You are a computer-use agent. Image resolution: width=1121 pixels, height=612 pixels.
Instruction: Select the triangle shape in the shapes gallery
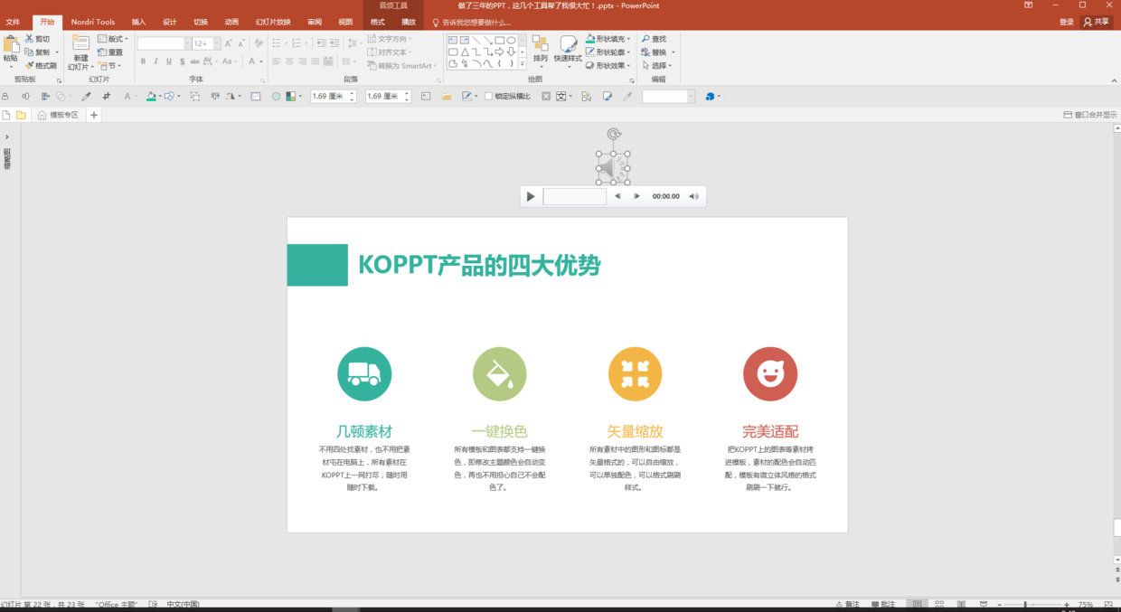coord(465,52)
